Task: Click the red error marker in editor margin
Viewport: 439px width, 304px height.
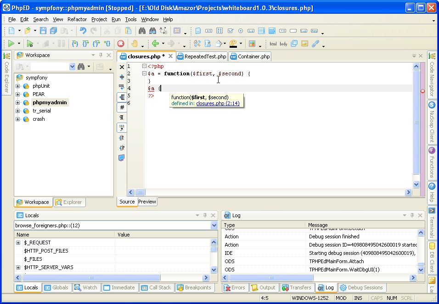Action: click(x=422, y=91)
